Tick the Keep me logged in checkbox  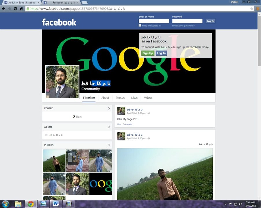(x=140, y=25)
